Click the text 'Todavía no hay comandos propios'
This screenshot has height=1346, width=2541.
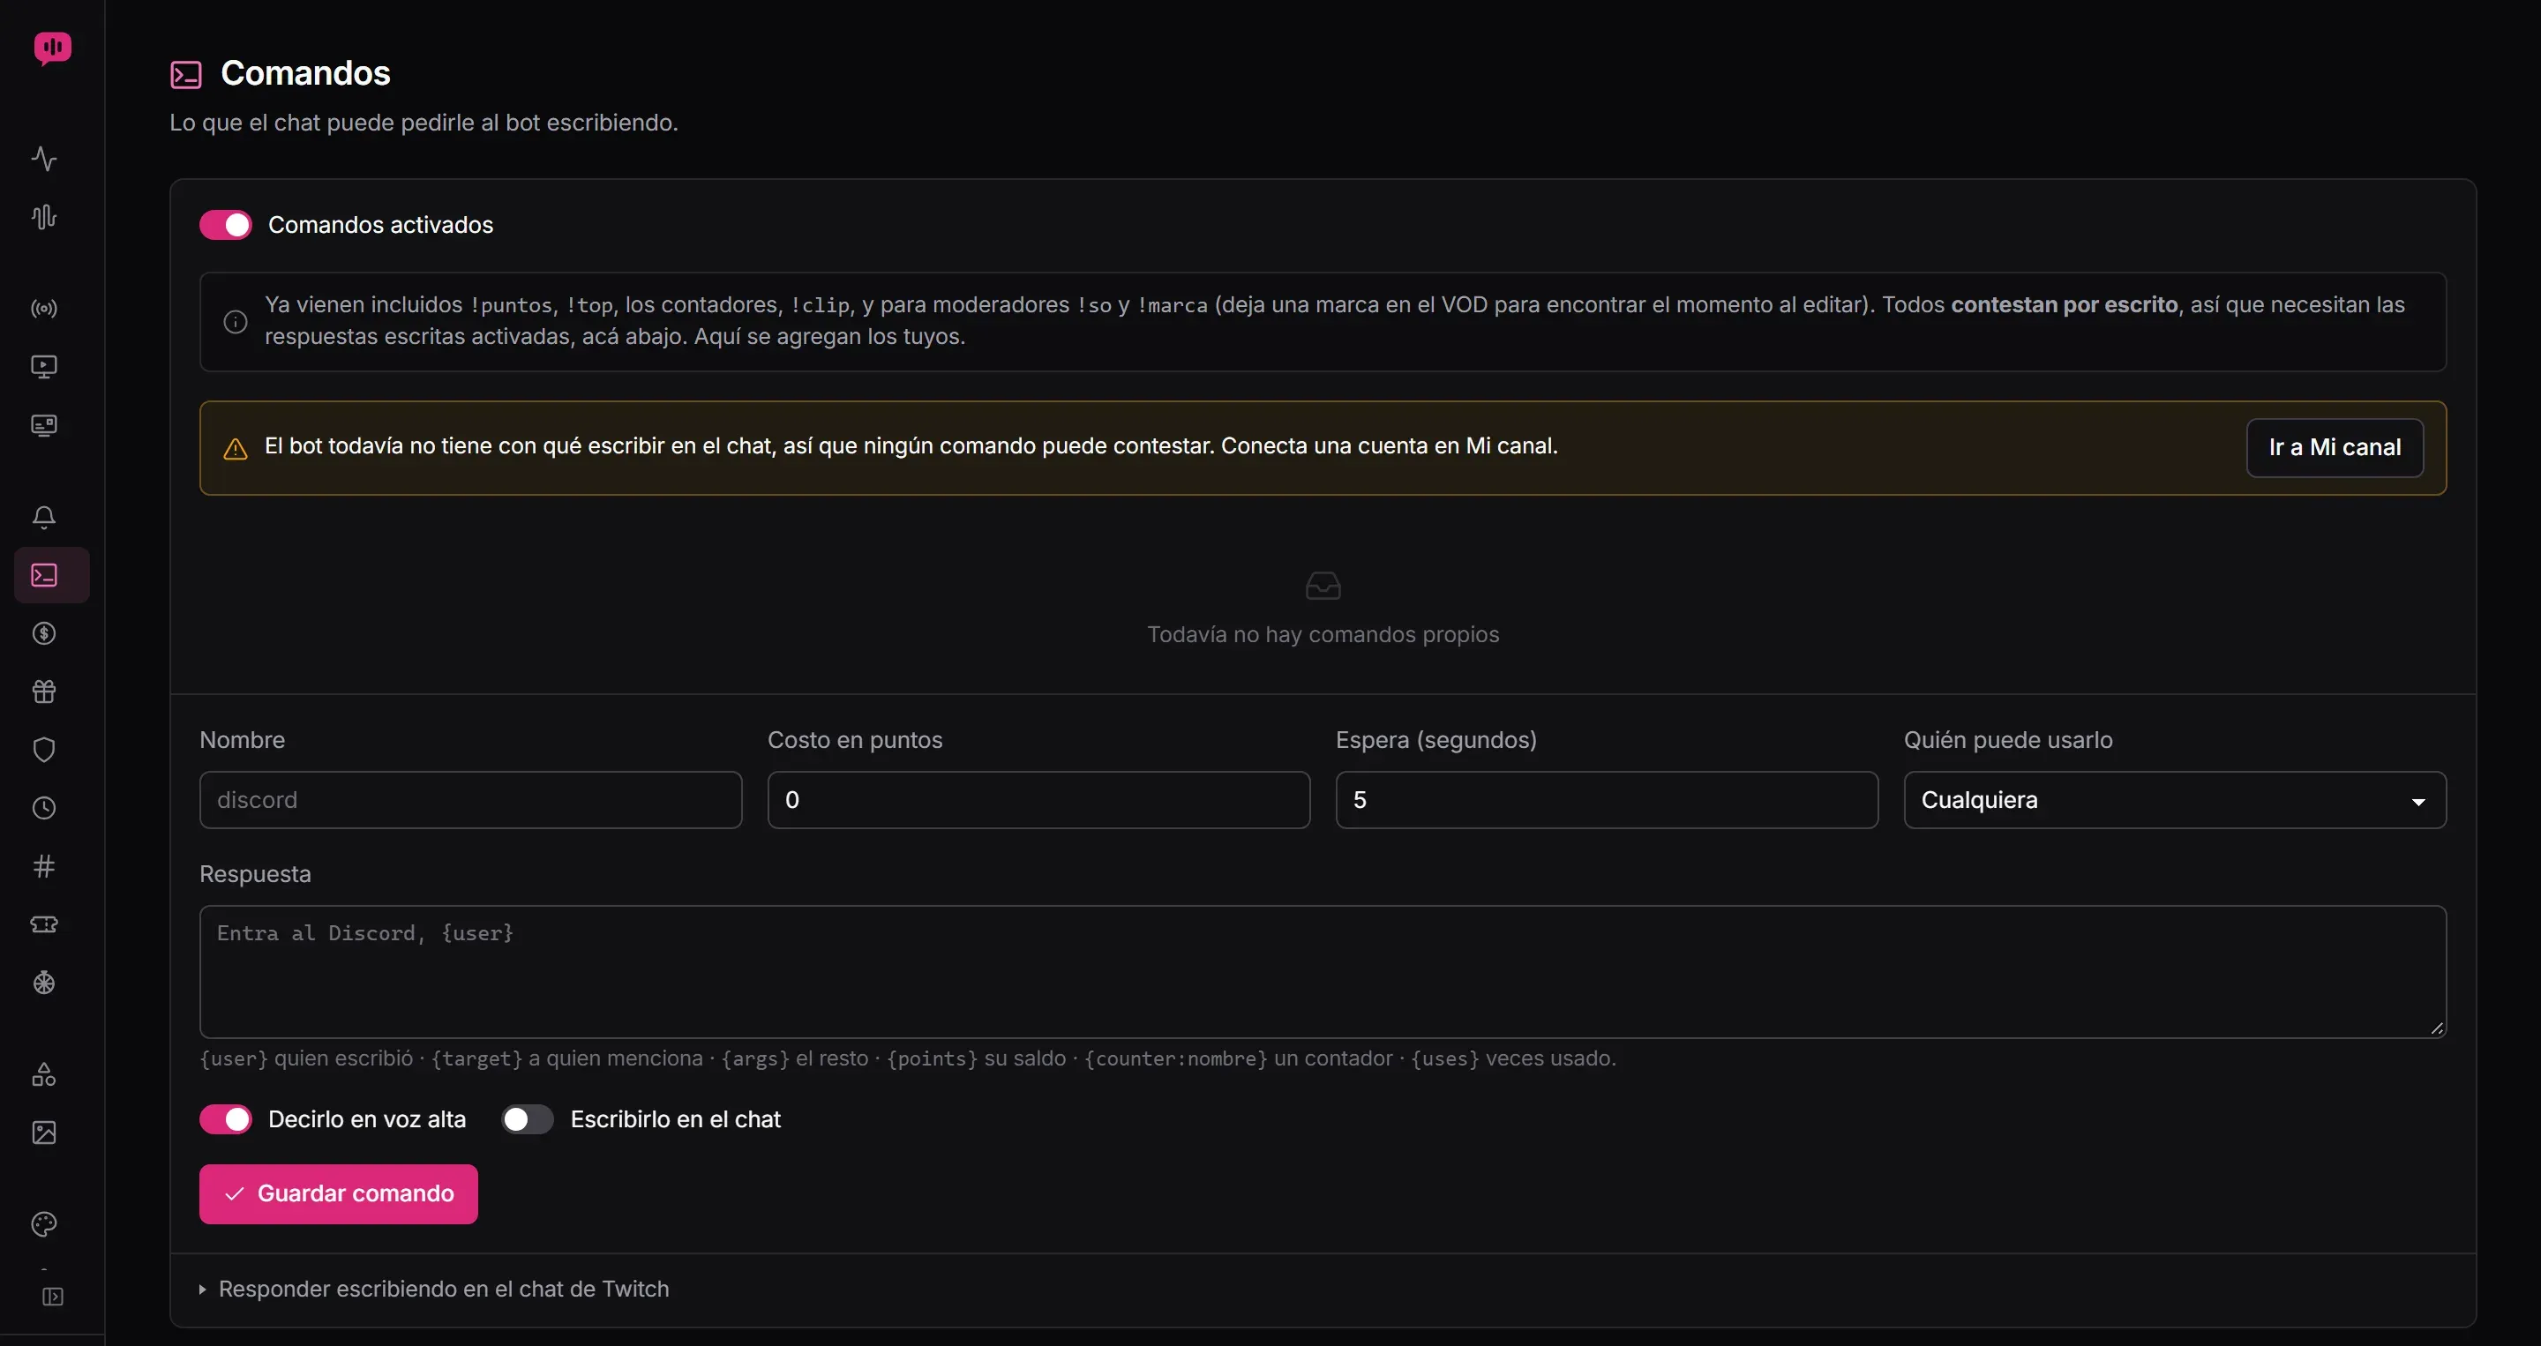1323,634
